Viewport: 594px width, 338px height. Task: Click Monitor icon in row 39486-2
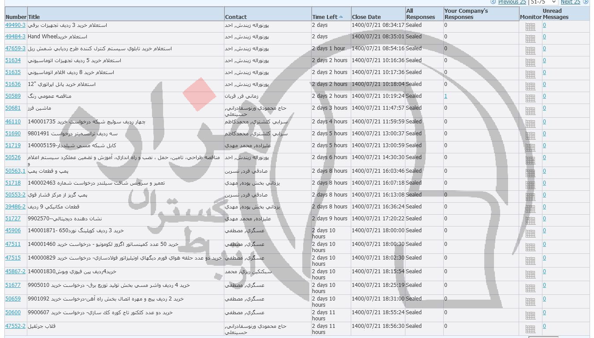[x=530, y=209]
